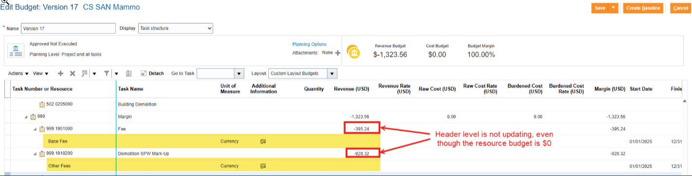The width and height of the screenshot is (692, 176).
Task: Click the Detach table button
Action: tap(152, 73)
